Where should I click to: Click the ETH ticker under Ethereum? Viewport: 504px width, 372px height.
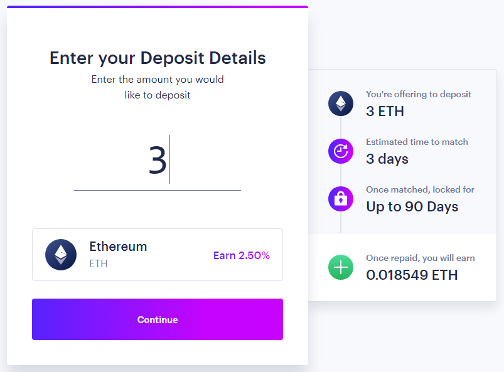point(99,263)
